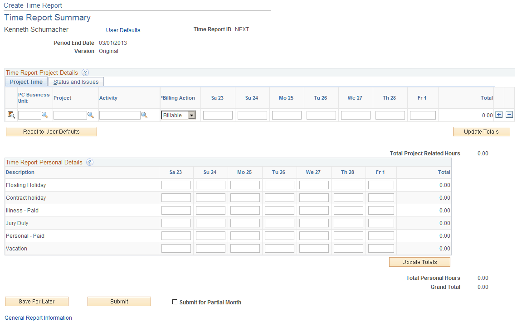Open the Billing Action dropdown
The height and width of the screenshot is (322, 517).
coord(191,115)
